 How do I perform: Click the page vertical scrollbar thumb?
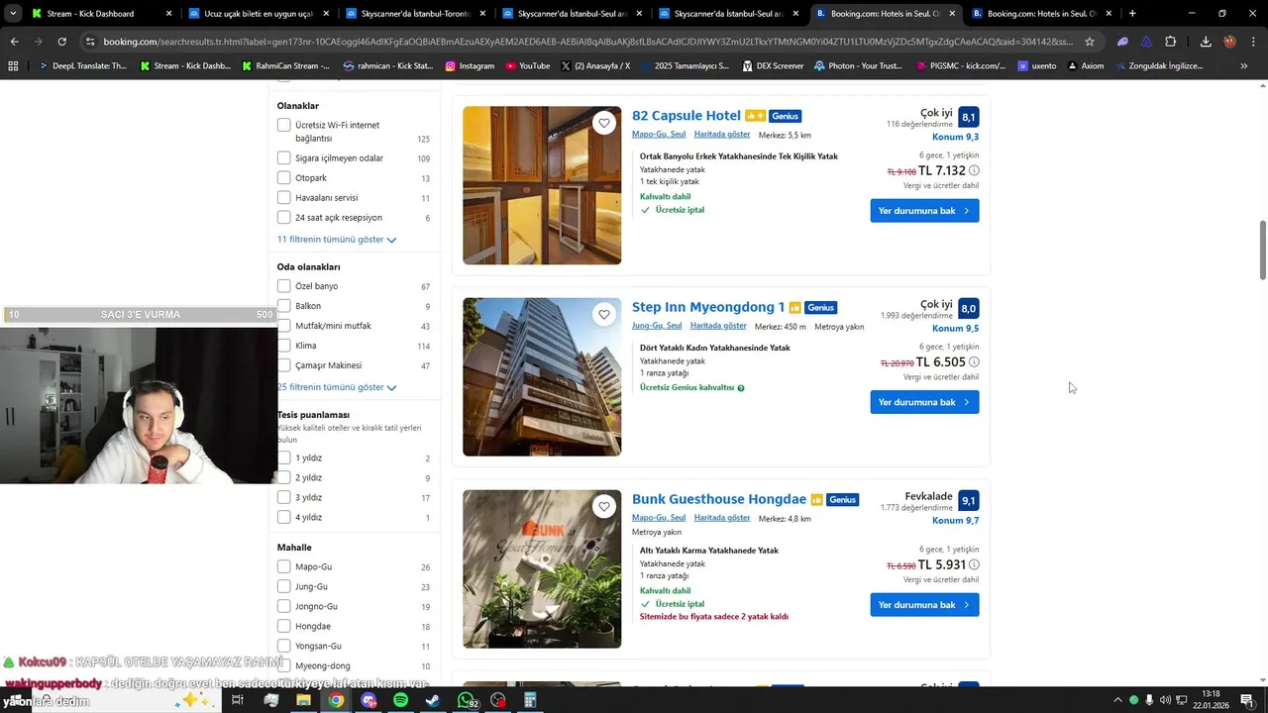click(x=1262, y=251)
